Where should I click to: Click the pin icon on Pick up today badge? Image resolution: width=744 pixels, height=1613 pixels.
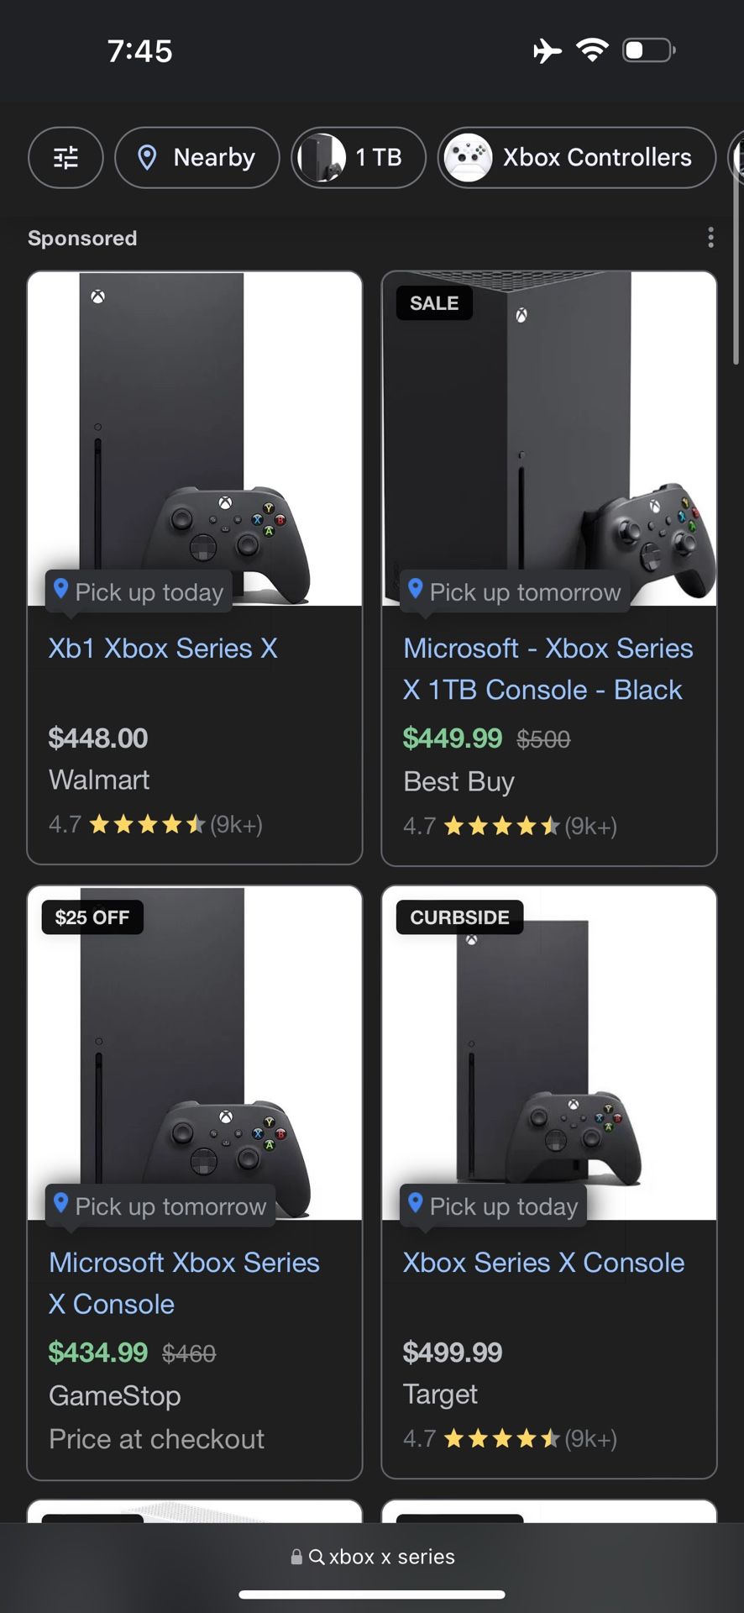pos(60,591)
